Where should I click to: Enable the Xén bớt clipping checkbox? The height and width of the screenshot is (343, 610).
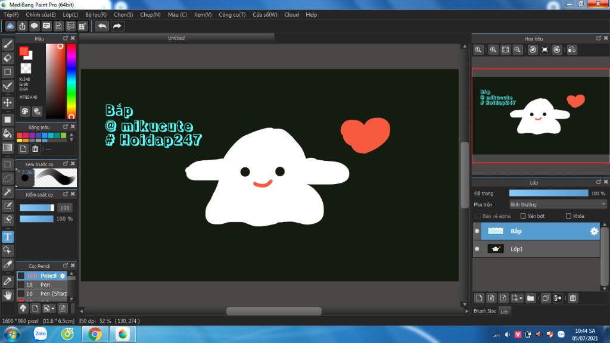click(523, 216)
